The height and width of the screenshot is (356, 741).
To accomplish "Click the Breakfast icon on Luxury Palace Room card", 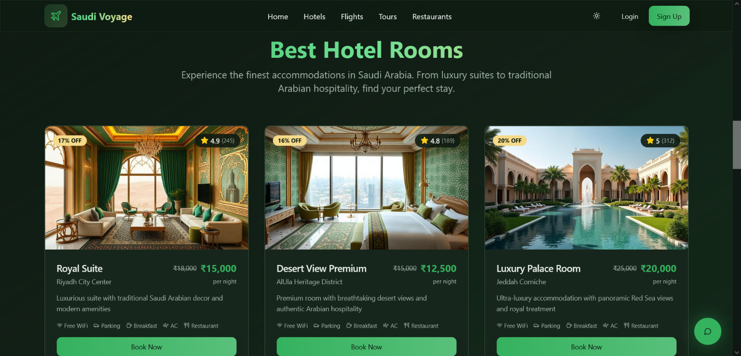I will pyautogui.click(x=569, y=326).
